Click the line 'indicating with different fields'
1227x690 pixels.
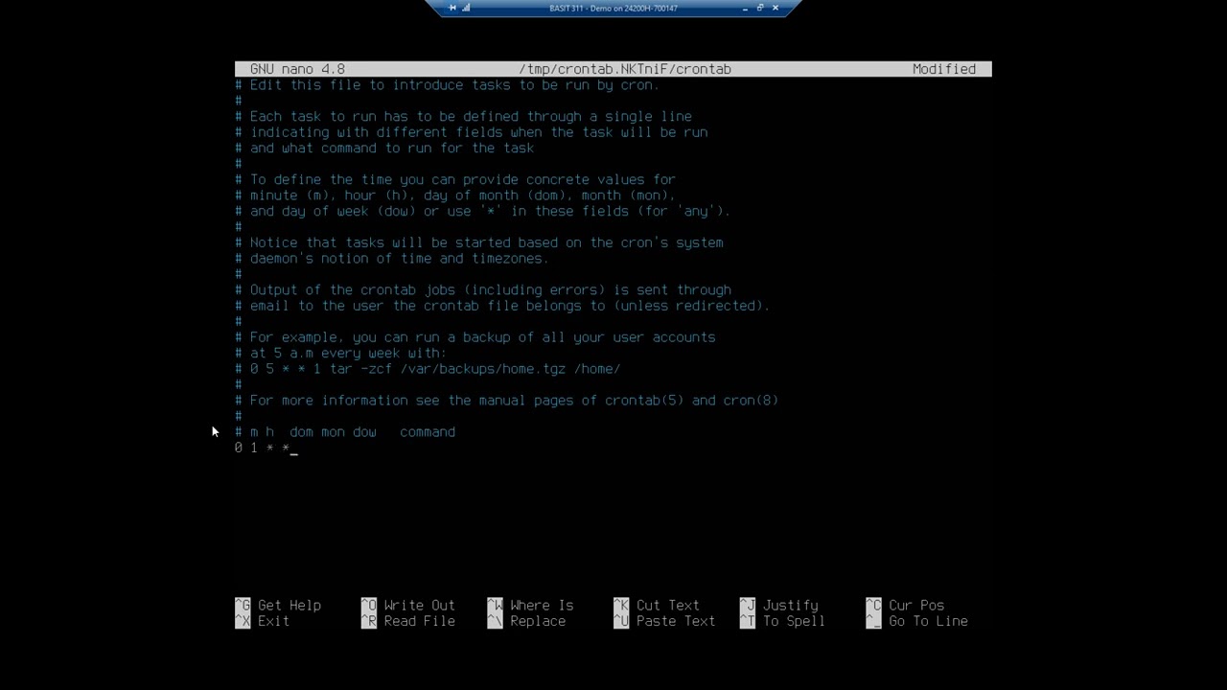tap(472, 132)
